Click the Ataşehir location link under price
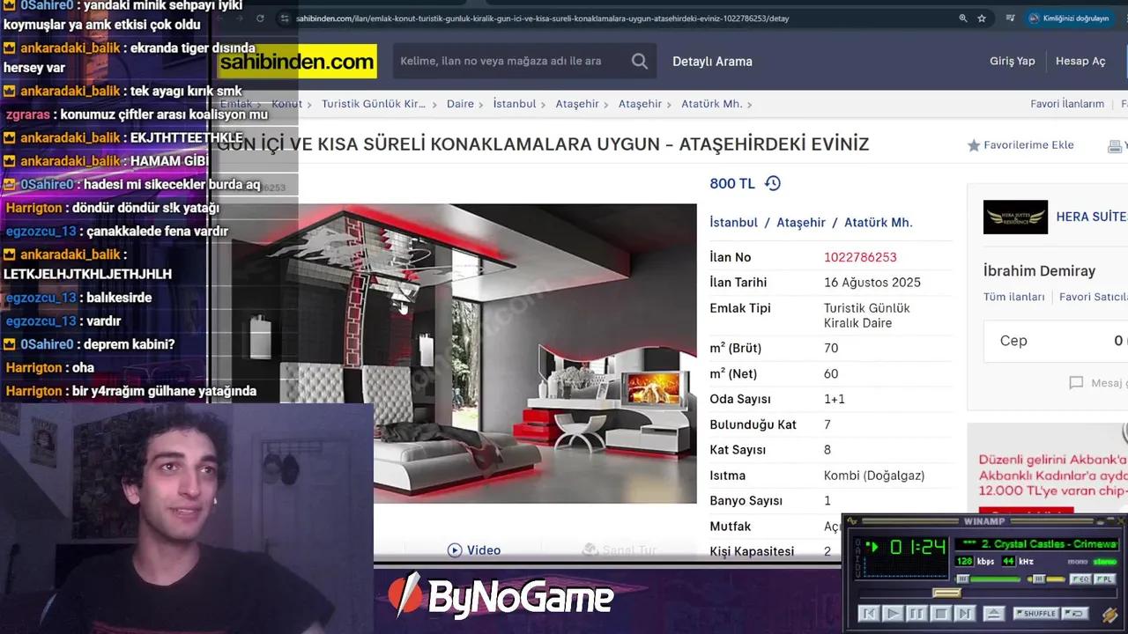The width and height of the screenshot is (1128, 634). pyautogui.click(x=801, y=223)
